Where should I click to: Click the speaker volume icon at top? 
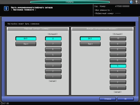[131, 2]
